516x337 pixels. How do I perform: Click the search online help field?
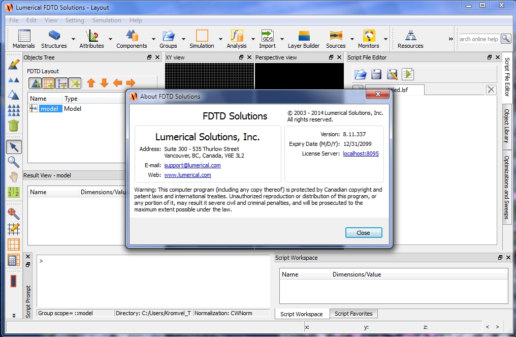479,39
